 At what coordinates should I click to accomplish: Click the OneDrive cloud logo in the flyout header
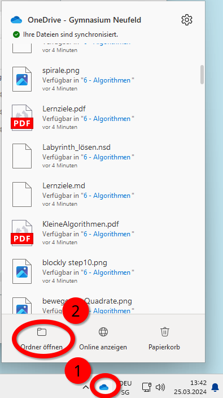point(17,20)
